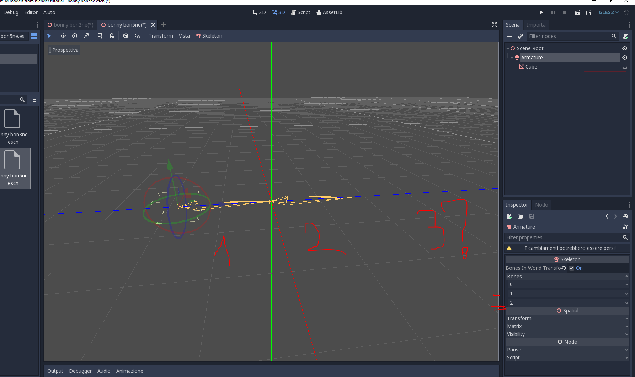The image size is (635, 377).
Task: Toggle visibility of the Armature node
Action: pyautogui.click(x=625, y=58)
